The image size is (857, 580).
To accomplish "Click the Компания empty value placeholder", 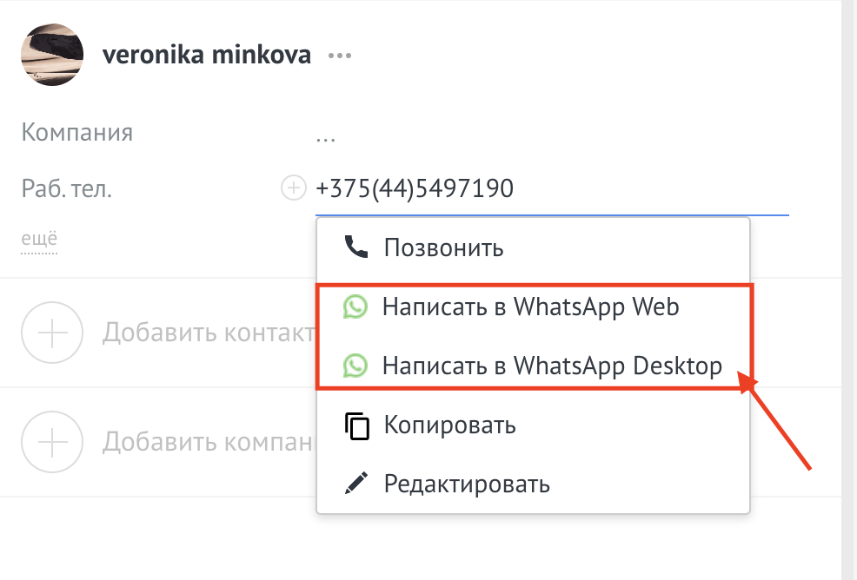I will click(x=326, y=135).
